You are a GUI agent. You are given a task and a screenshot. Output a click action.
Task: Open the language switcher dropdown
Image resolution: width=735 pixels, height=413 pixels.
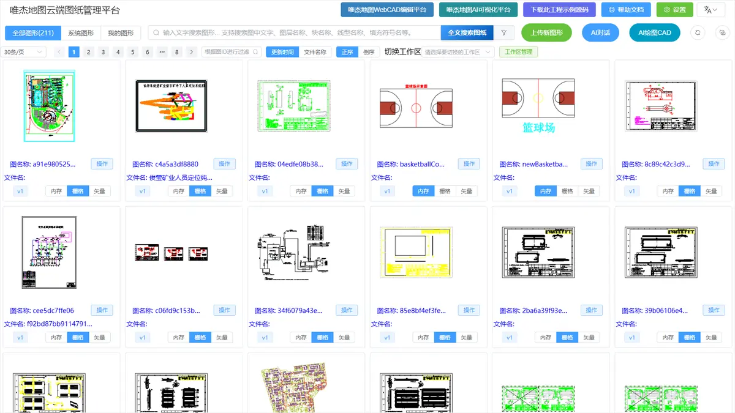[x=711, y=10]
